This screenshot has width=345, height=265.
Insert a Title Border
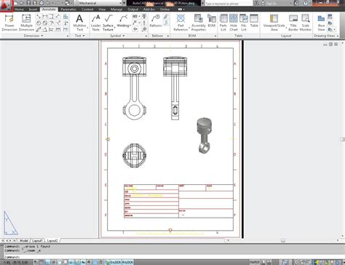[293, 23]
